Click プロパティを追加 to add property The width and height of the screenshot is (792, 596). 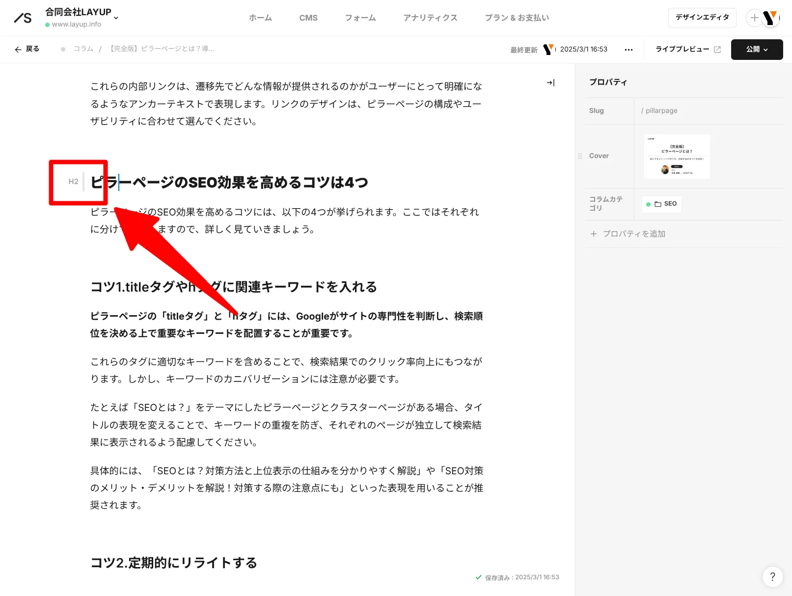[628, 234]
